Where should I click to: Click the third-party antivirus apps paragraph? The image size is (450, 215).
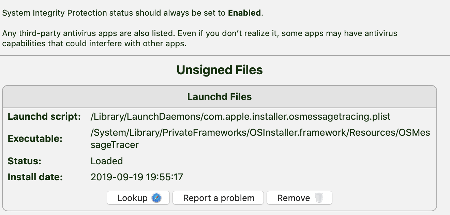(x=199, y=39)
